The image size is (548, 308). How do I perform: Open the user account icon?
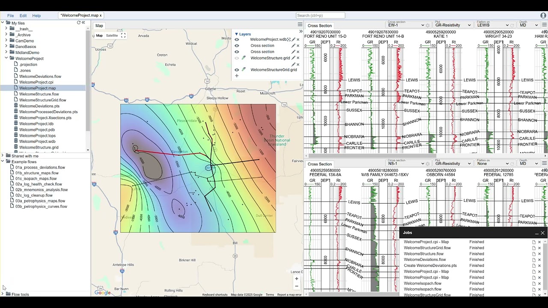pos(543,15)
